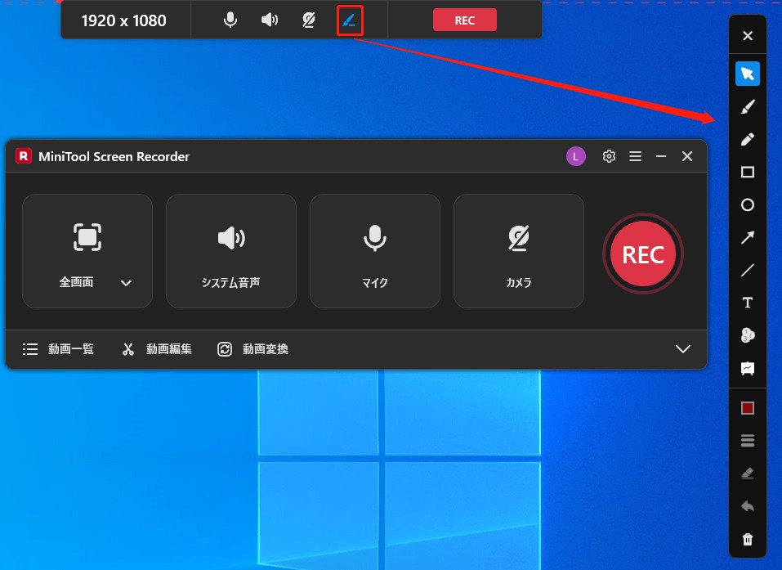Select the Arrow annotation tool
The image size is (782, 570).
click(747, 237)
